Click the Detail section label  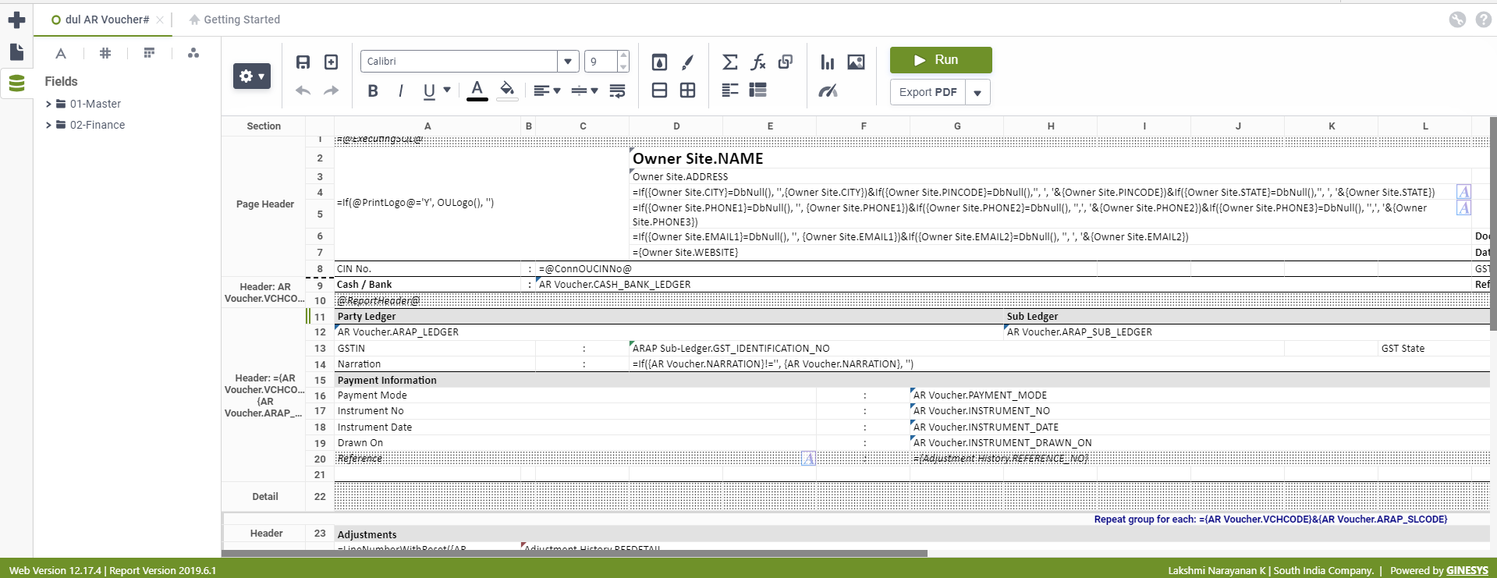pos(265,497)
